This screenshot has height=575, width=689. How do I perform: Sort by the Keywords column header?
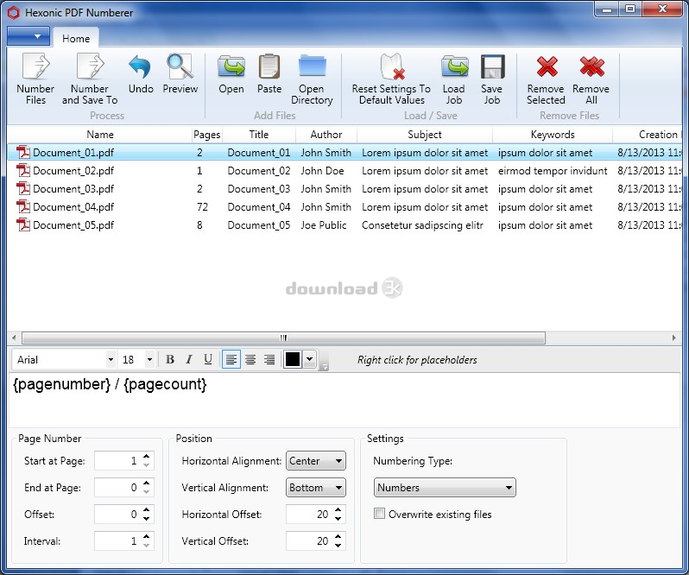(x=553, y=135)
